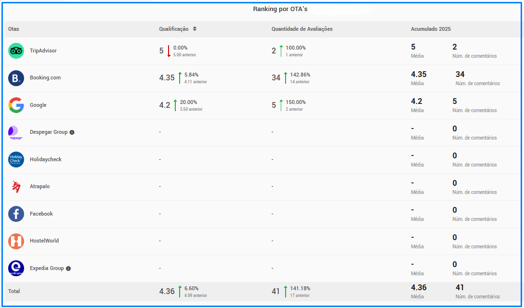Click green arrow next to Google review count 5
The width and height of the screenshot is (524, 308).
[x=281, y=105]
